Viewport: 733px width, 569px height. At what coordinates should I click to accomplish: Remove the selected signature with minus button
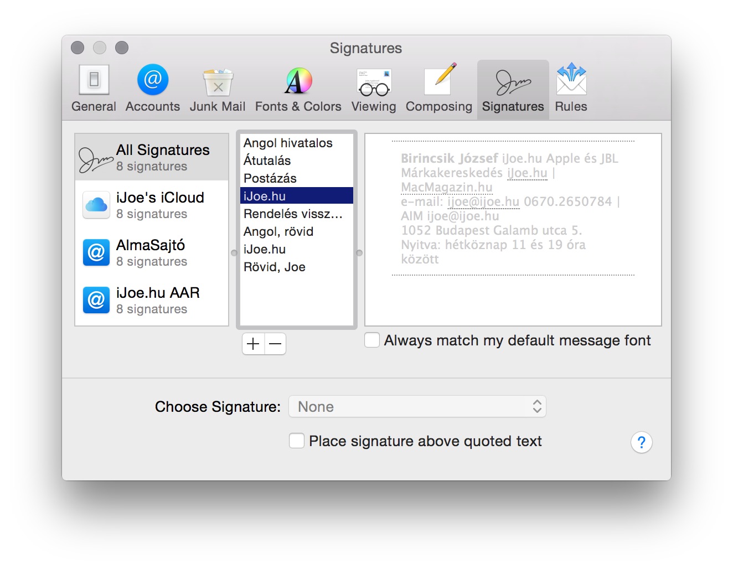tap(275, 344)
